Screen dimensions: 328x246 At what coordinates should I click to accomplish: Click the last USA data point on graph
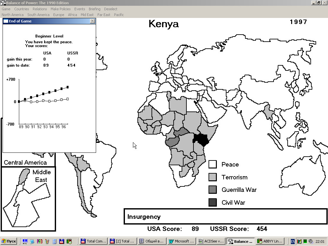click(x=68, y=99)
